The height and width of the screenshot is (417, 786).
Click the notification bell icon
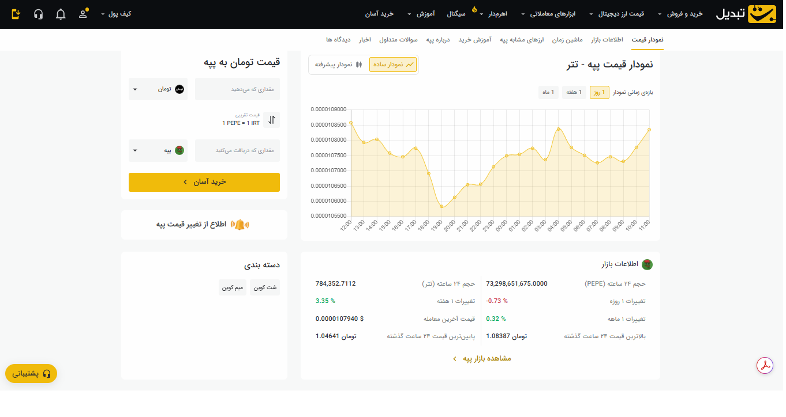click(x=61, y=14)
